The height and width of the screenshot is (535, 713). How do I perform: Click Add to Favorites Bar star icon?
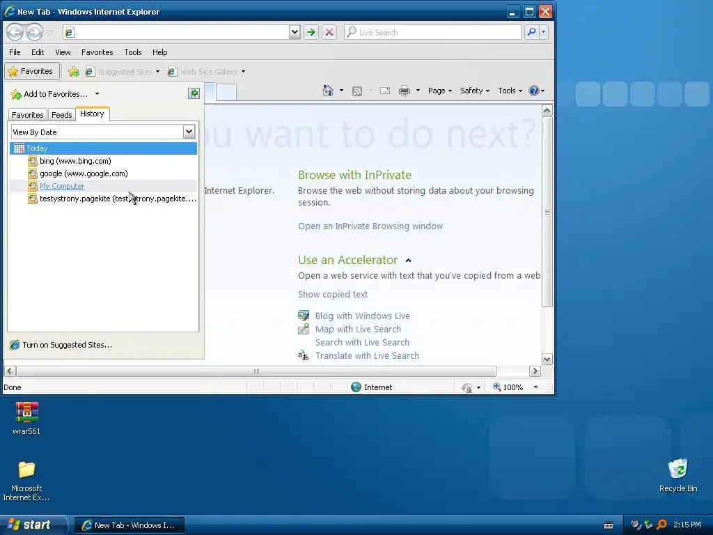pyautogui.click(x=74, y=72)
